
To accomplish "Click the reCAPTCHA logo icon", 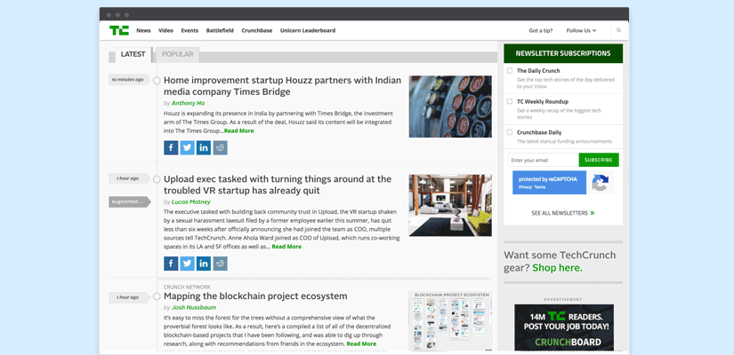I will (600, 183).
